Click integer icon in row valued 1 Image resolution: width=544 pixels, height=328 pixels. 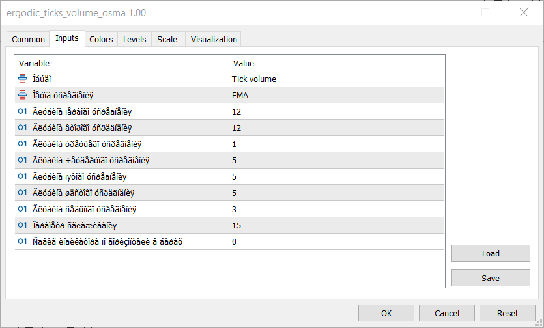(x=23, y=144)
